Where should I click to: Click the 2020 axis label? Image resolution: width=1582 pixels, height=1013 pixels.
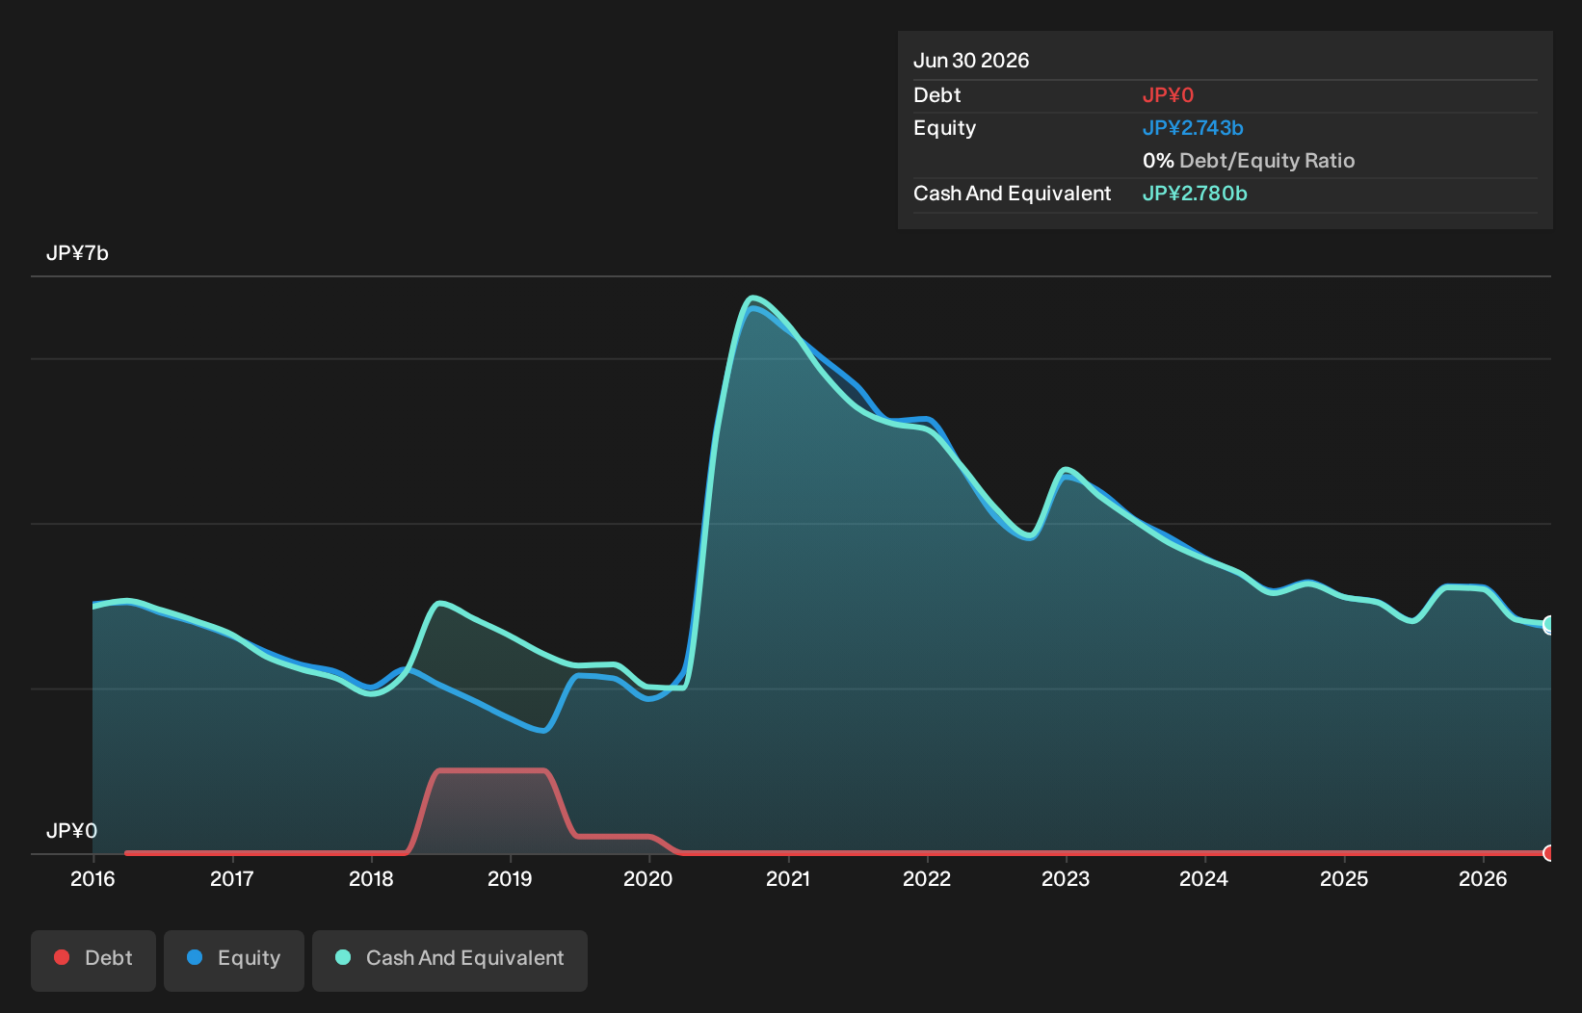click(648, 878)
